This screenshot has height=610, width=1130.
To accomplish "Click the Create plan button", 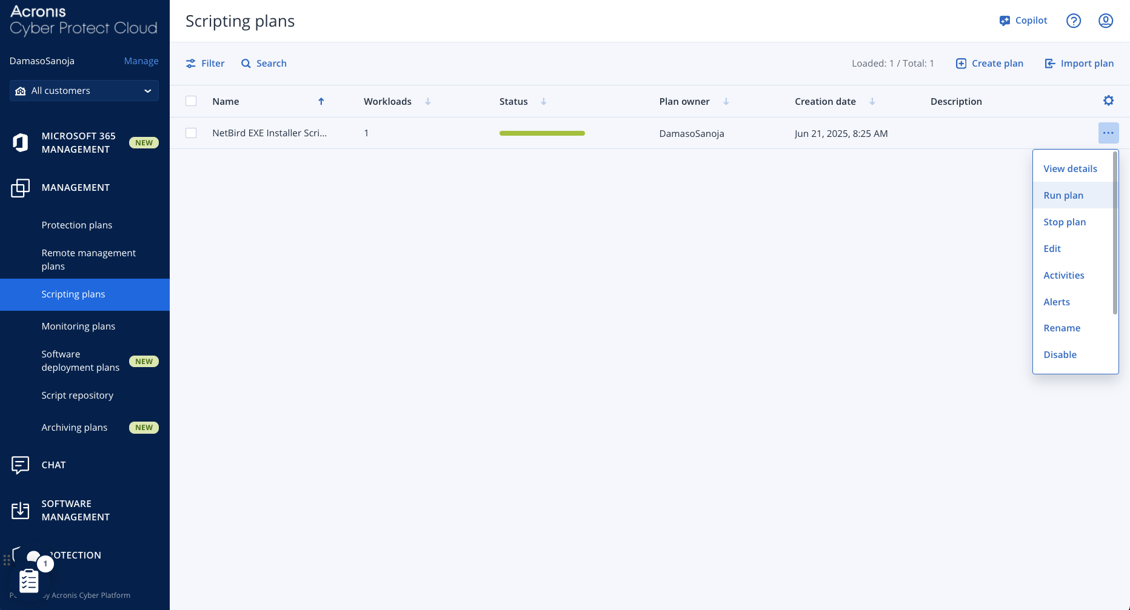I will coord(989,63).
